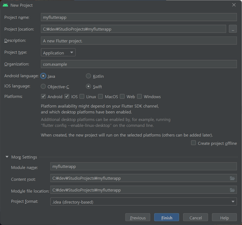
Task: Open the Project format dropdown
Action: coord(144,201)
